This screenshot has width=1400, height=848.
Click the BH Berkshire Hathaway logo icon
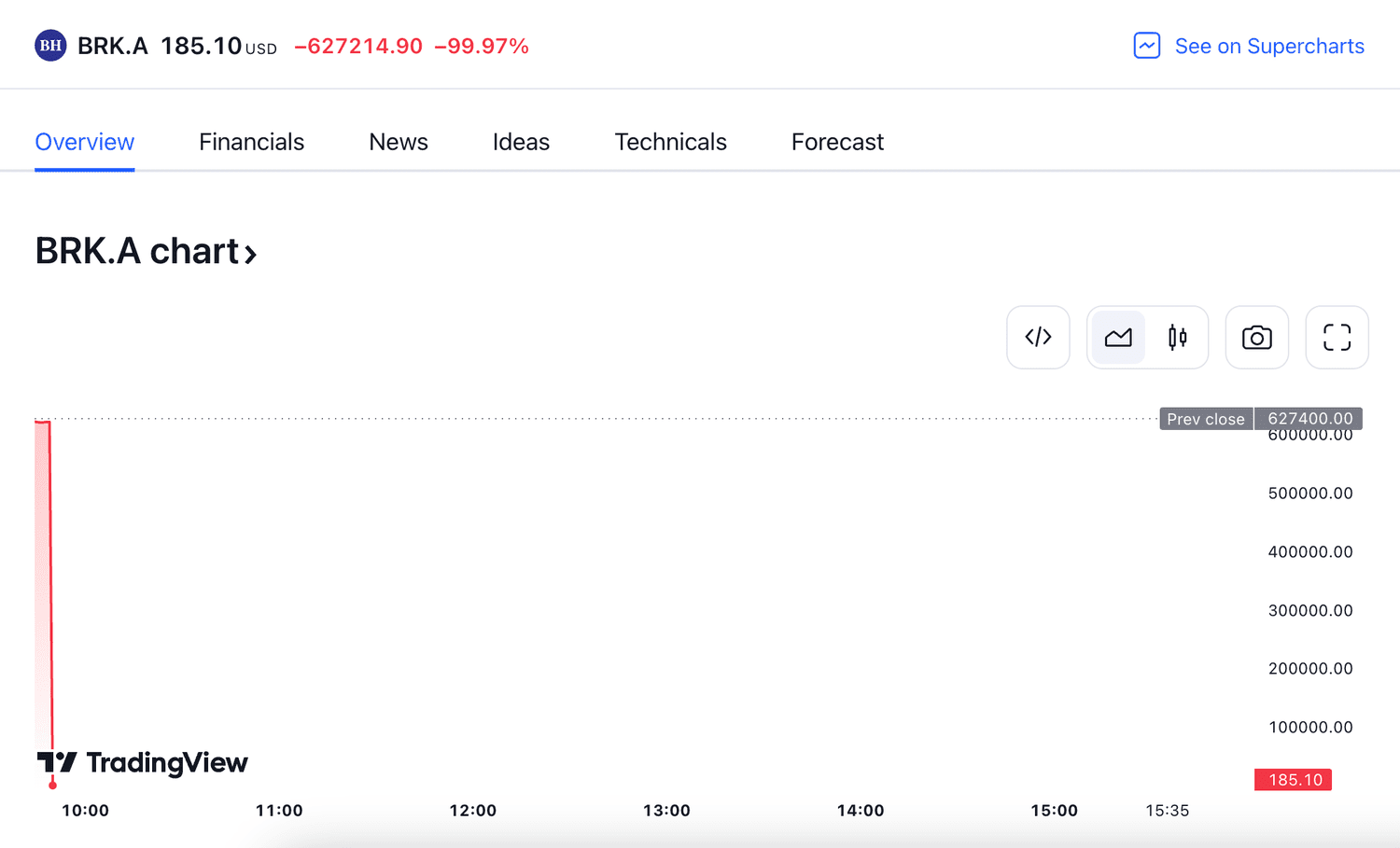pyautogui.click(x=50, y=46)
